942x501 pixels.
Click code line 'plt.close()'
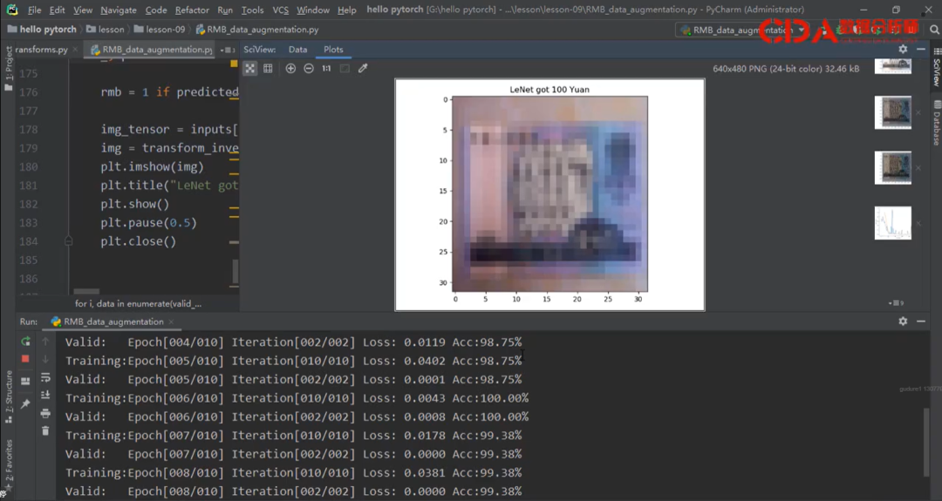tap(139, 241)
